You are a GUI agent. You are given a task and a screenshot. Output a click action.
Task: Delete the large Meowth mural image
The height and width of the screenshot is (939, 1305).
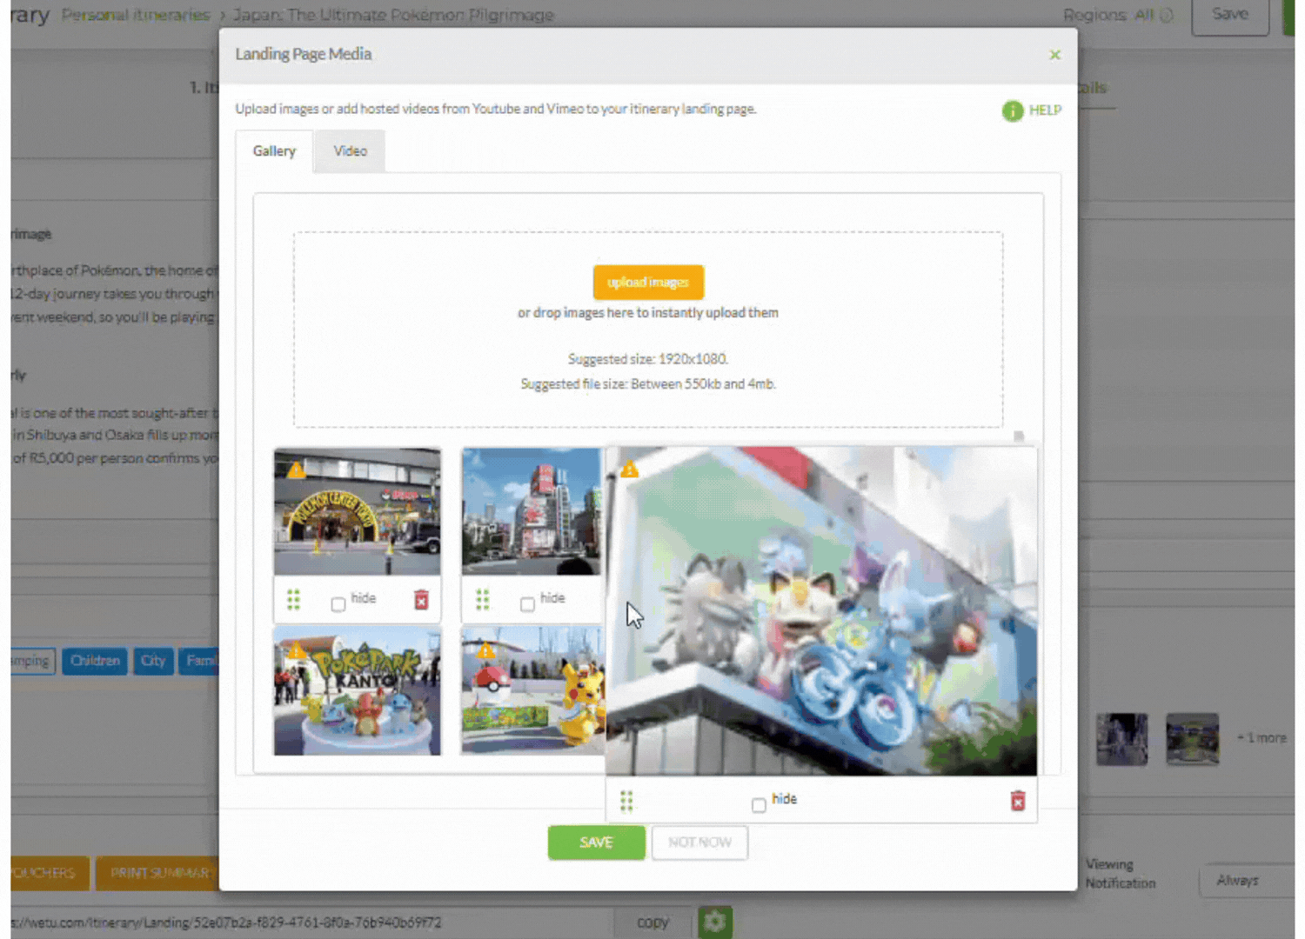click(1018, 801)
